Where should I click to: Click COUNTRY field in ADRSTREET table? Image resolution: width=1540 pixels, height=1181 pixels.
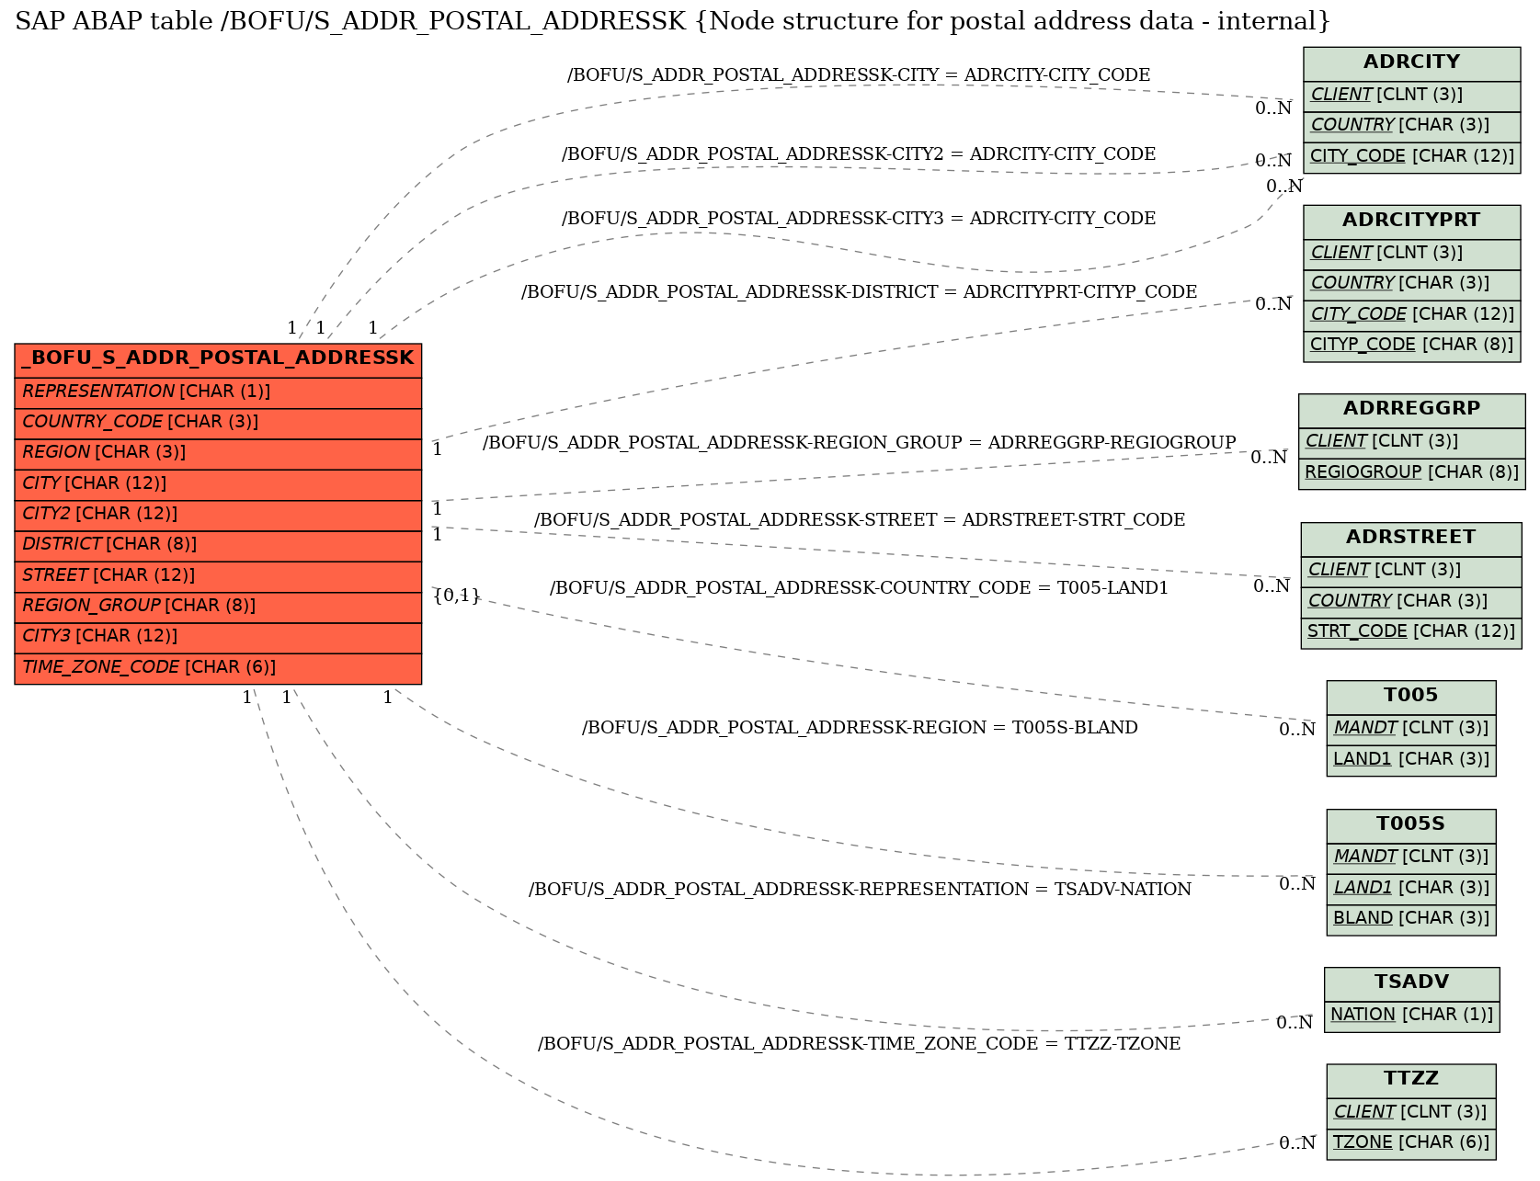click(1411, 601)
